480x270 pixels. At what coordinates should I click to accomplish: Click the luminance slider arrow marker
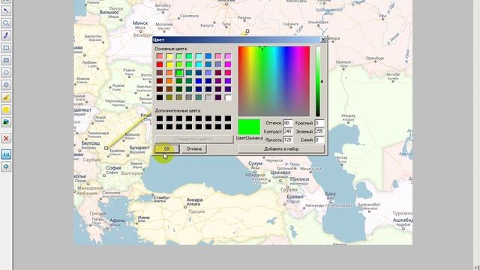coord(322,82)
